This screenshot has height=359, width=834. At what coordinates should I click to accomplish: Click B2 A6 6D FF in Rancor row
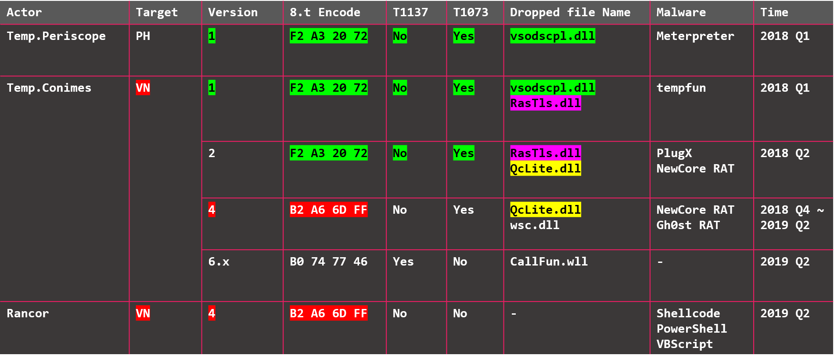[329, 313]
